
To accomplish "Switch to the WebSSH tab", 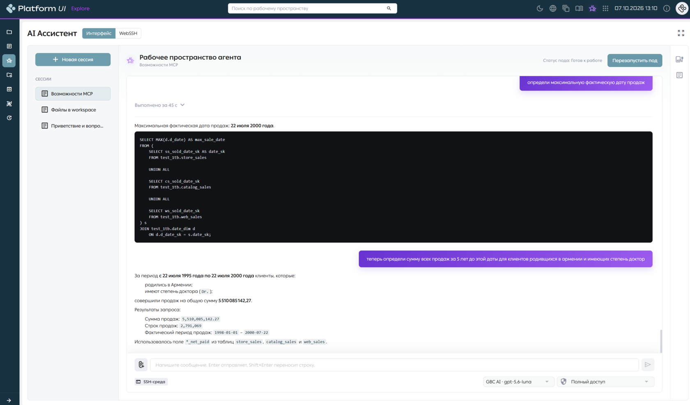I will tap(128, 33).
